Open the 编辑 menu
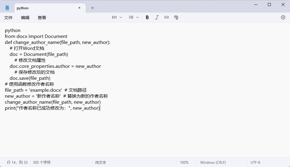290x167 pixels. click(x=25, y=18)
